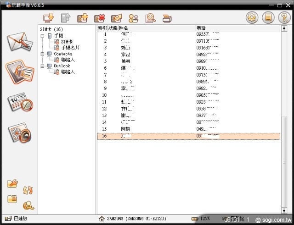This screenshot has height=225, width=294.
Task: Open the multimedia photo sidebar icon
Action: pyautogui.click(x=20, y=132)
